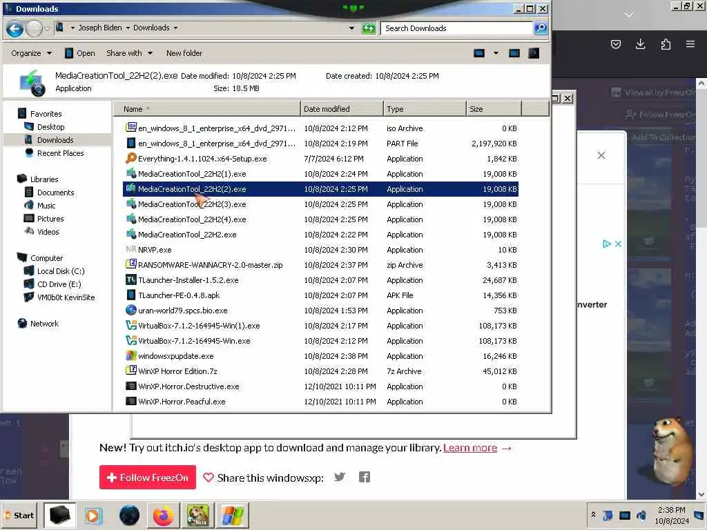Click the Follow FreezOn button
This screenshot has width=707, height=530.
click(x=148, y=478)
